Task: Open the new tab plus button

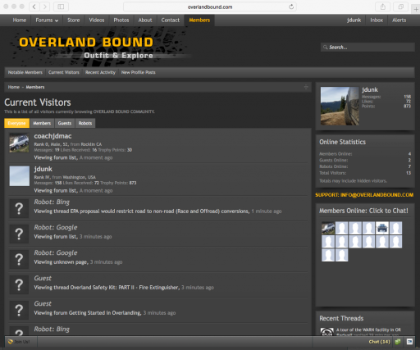Action: pos(416,9)
